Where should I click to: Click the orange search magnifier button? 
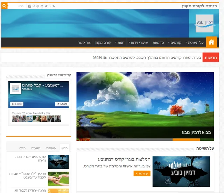4,6
